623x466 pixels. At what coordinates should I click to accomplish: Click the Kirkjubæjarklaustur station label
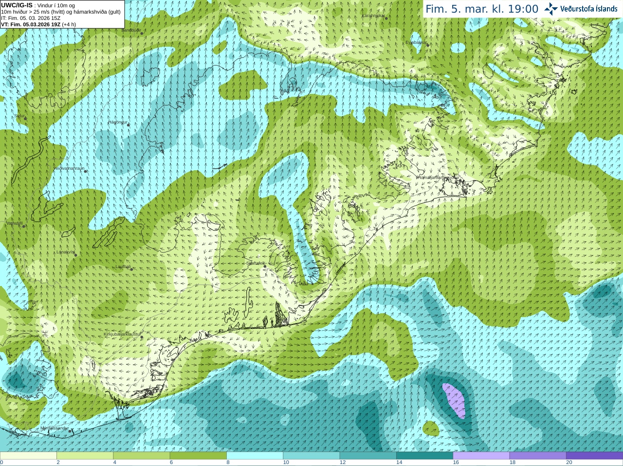pyautogui.click(x=122, y=334)
